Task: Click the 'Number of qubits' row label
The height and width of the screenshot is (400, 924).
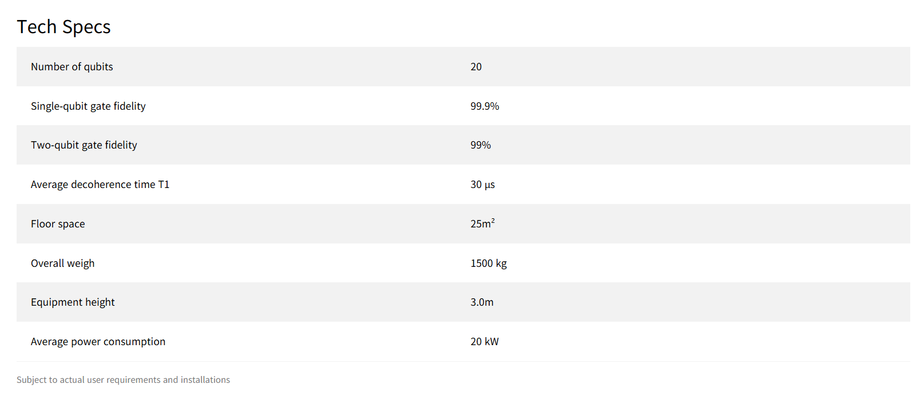Action: 72,67
